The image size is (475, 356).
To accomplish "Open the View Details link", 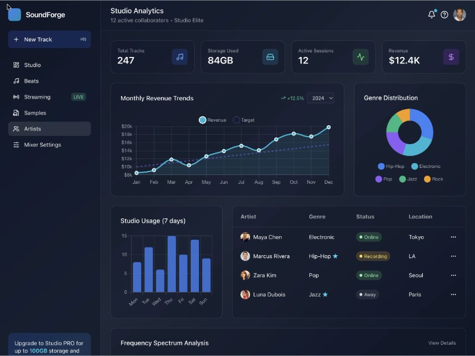I will (x=442, y=343).
